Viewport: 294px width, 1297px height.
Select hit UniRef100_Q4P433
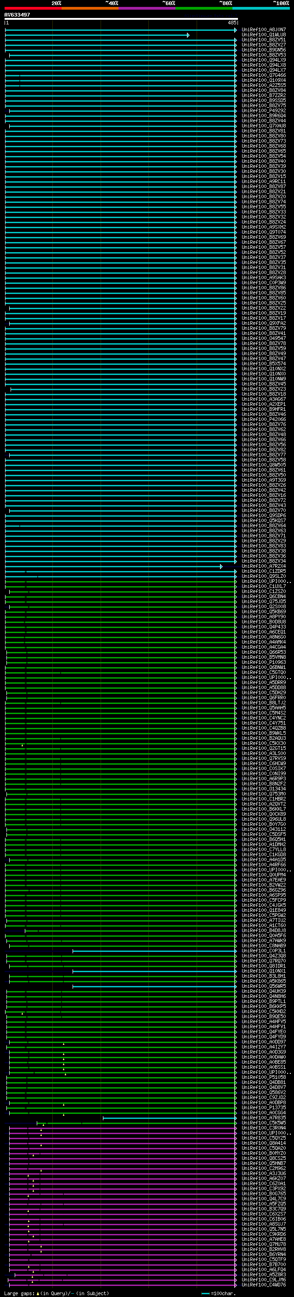point(264,627)
